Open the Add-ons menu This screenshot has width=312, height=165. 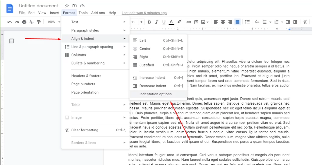tap(98, 13)
